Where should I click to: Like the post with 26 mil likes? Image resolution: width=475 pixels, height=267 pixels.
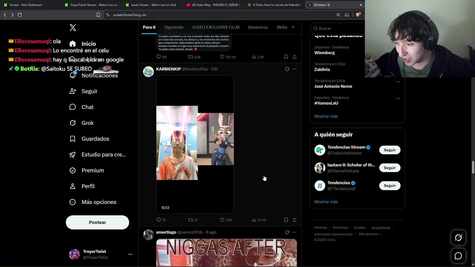coord(228,57)
